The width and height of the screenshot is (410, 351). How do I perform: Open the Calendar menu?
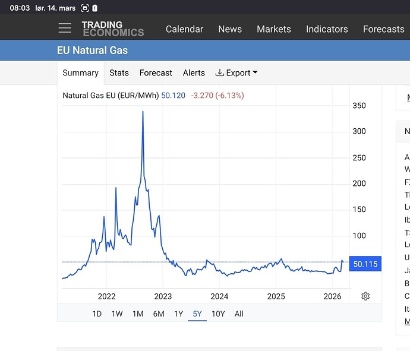tap(184, 29)
